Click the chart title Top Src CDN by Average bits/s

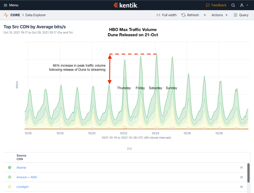(x=35, y=27)
